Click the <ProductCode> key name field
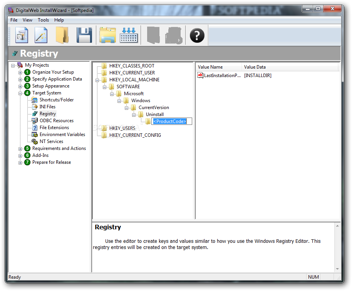This screenshot has width=352, height=291. (x=172, y=121)
